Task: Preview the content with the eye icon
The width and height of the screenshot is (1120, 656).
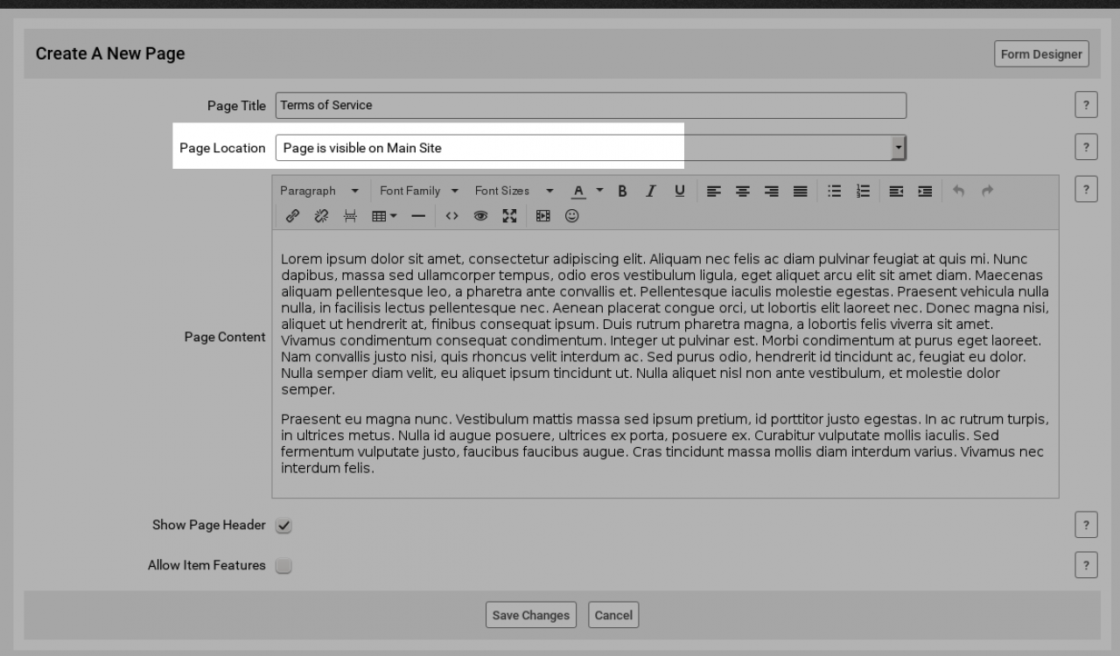Action: pyautogui.click(x=480, y=215)
